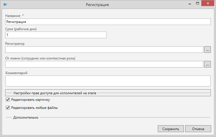Click the bird app icon in title bar

coord(5,5)
